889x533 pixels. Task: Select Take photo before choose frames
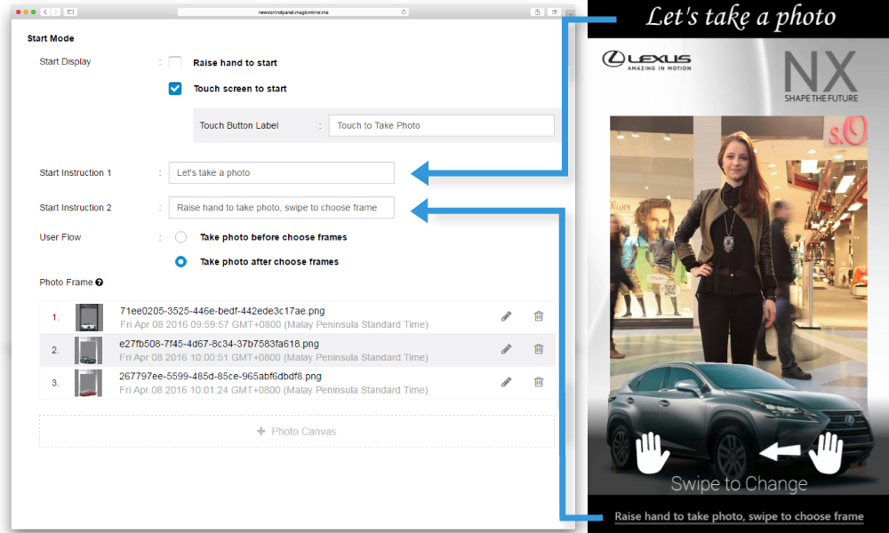[181, 238]
